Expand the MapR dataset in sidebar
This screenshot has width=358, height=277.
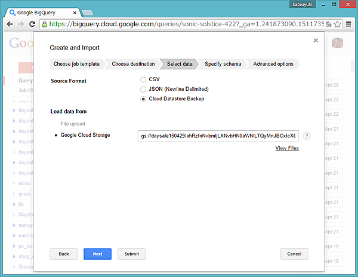coord(14,215)
